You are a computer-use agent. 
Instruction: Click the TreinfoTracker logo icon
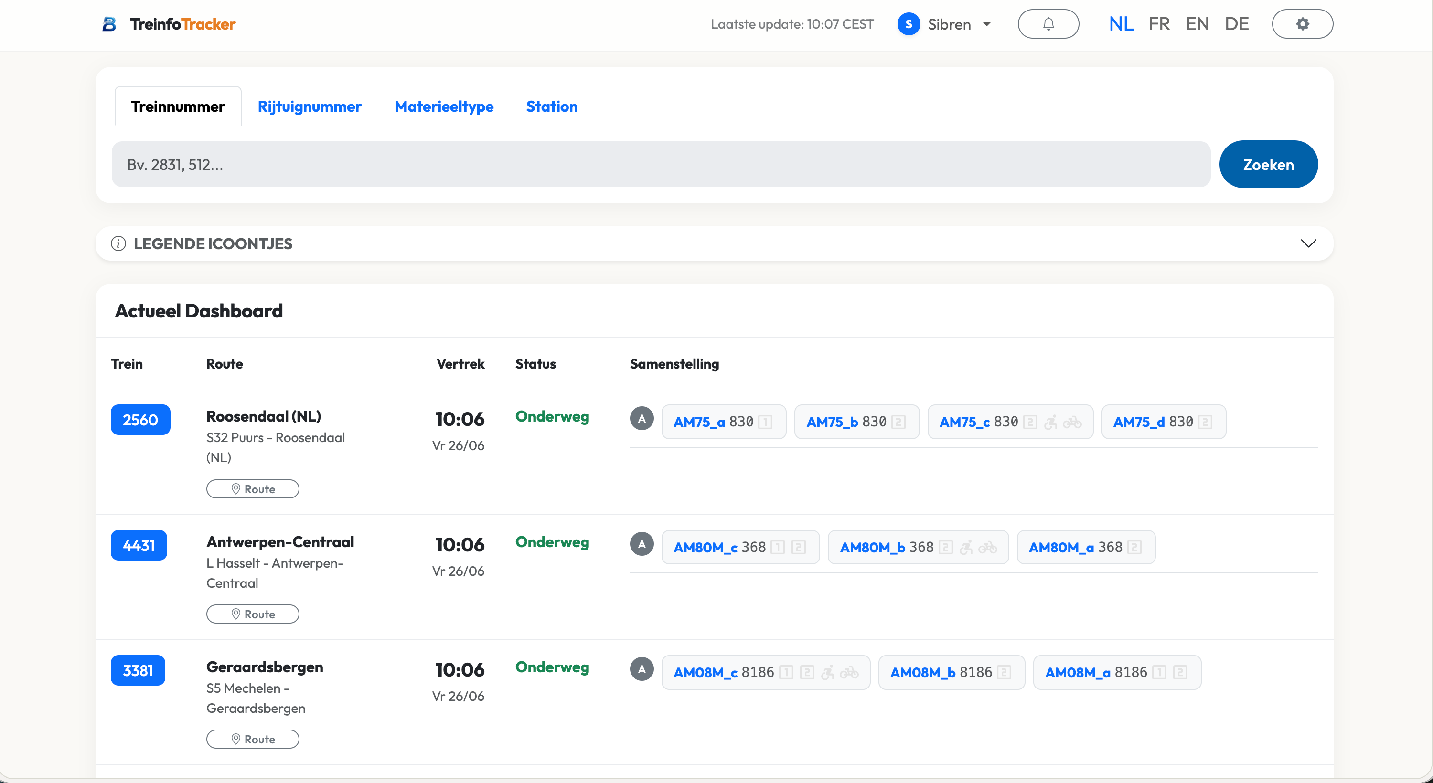pos(109,24)
